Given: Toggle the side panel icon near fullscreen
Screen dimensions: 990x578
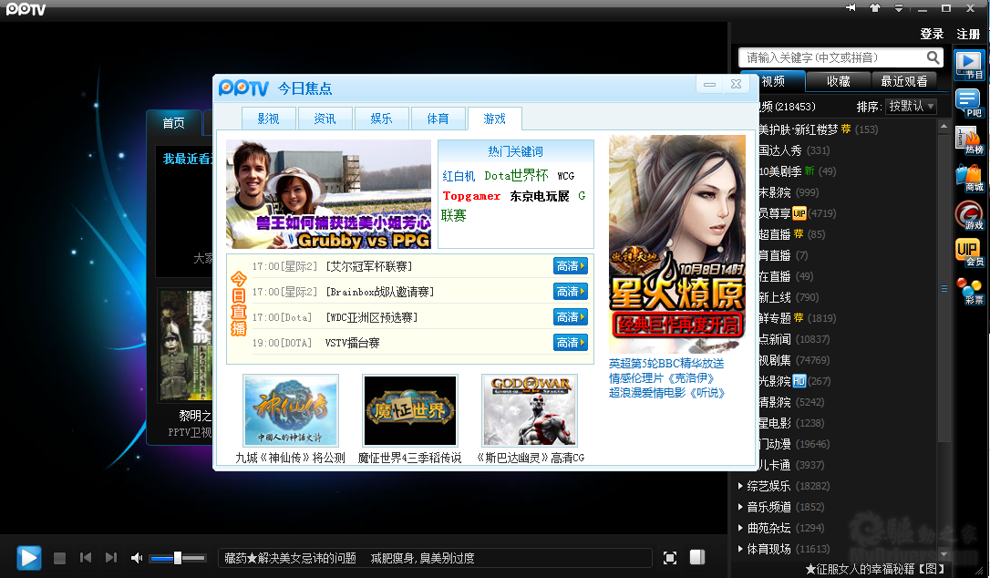Looking at the screenshot, I should (697, 557).
